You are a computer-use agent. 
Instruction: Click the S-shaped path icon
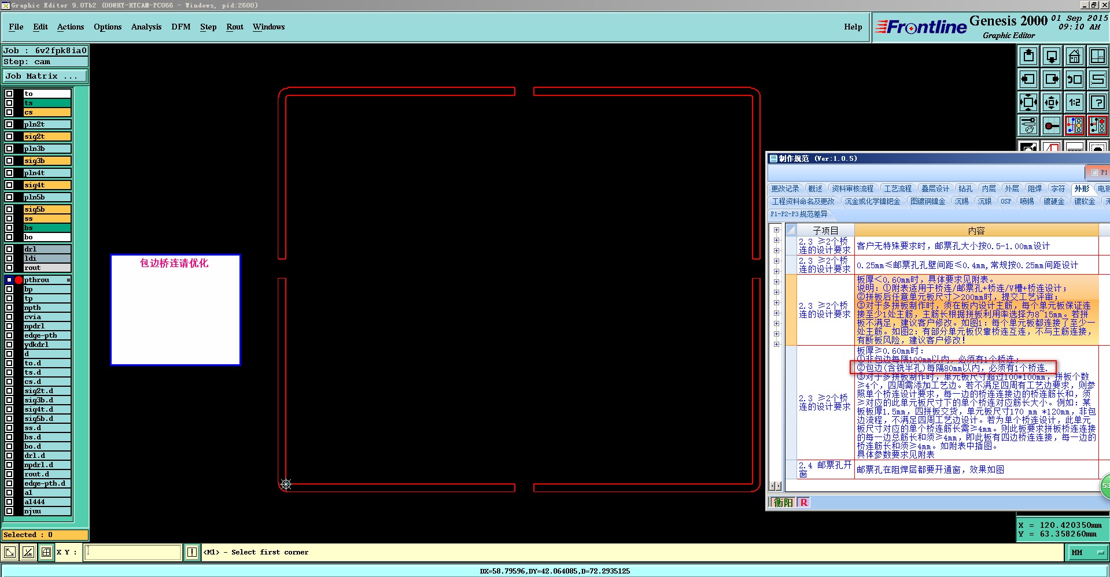point(1097,79)
